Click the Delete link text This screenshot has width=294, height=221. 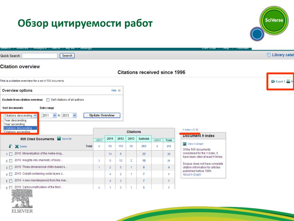coord(23,146)
